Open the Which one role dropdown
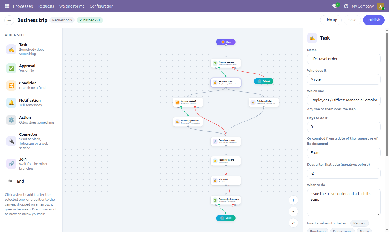Image resolution: width=389 pixels, height=232 pixels. coord(344,100)
